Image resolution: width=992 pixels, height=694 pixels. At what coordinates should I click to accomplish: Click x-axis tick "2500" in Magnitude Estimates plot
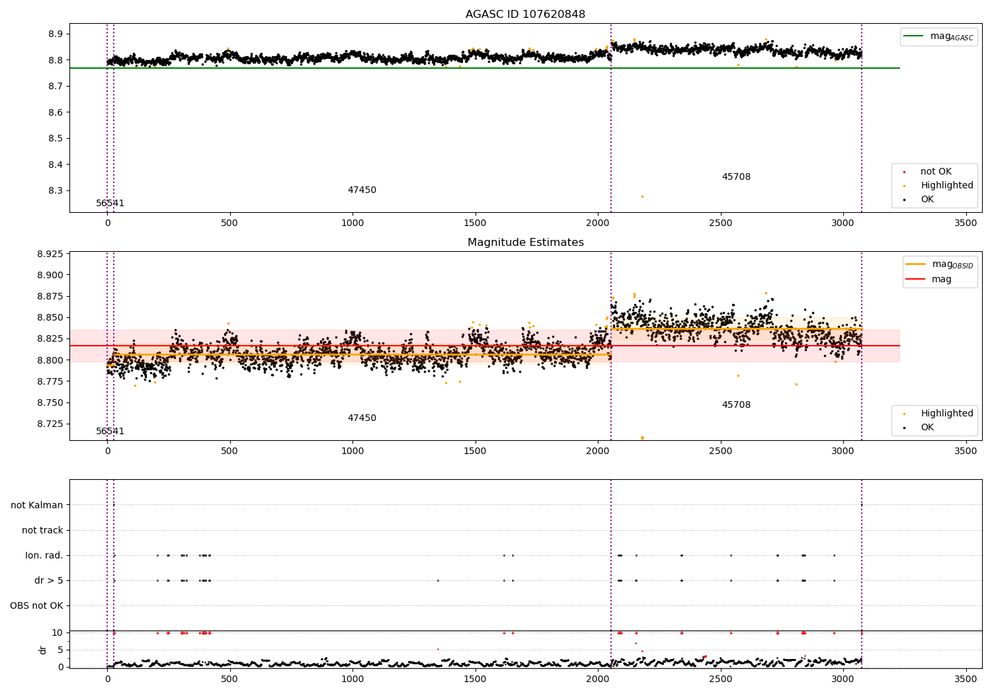[x=721, y=451]
